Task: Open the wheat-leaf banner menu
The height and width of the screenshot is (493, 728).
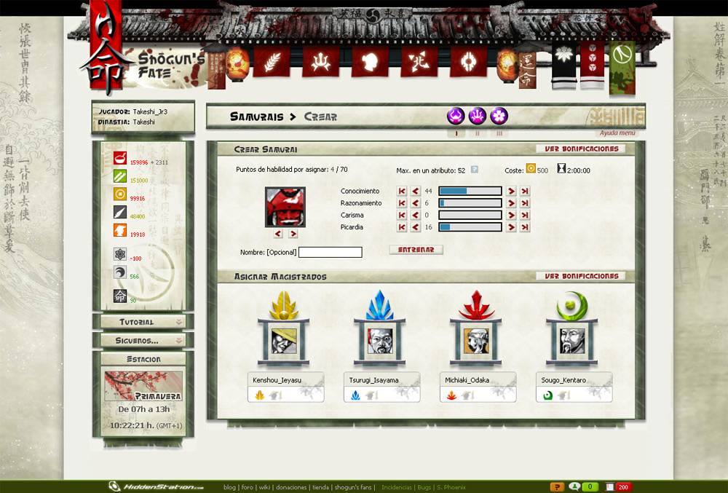Action: pos(272,61)
